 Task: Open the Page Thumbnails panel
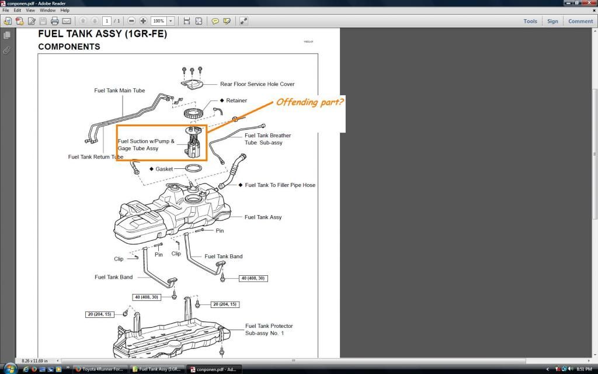click(x=6, y=34)
